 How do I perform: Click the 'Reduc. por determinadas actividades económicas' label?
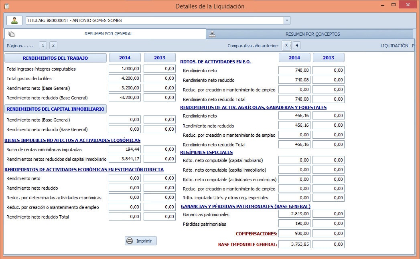click(x=54, y=198)
